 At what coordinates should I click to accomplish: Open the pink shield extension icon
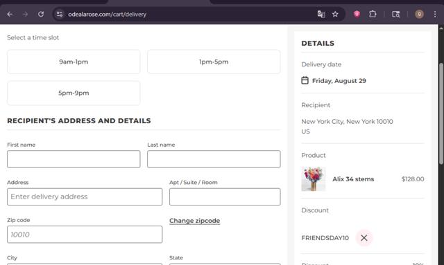coord(357,14)
